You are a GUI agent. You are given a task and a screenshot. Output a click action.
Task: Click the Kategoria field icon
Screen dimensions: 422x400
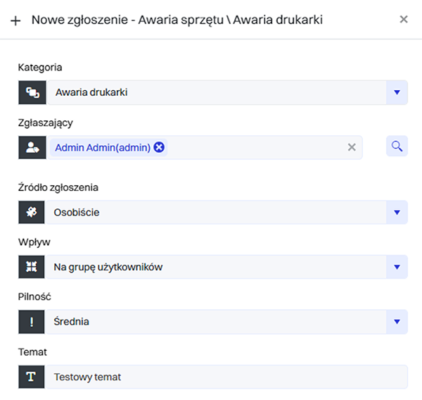point(32,92)
